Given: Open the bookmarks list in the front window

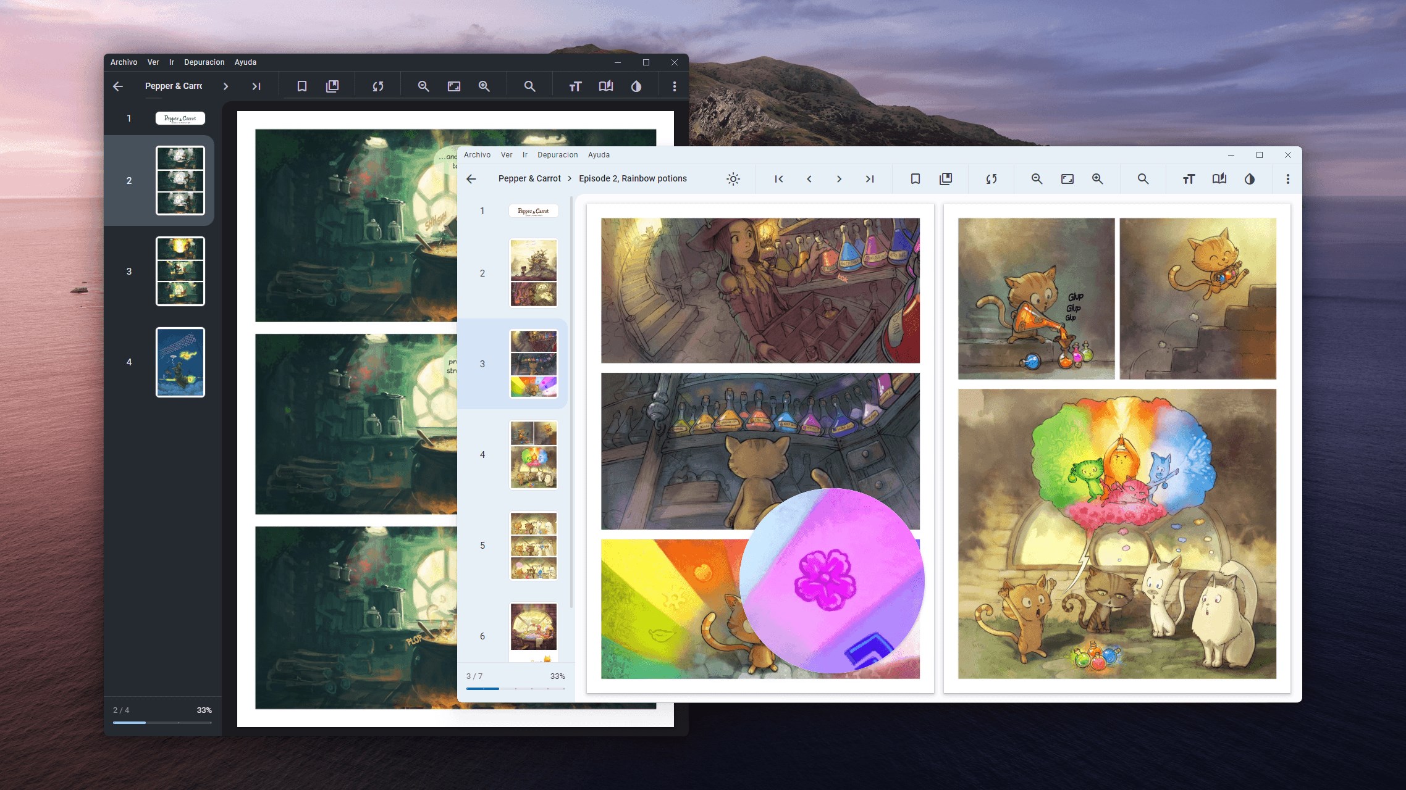Looking at the screenshot, I should pyautogui.click(x=945, y=178).
